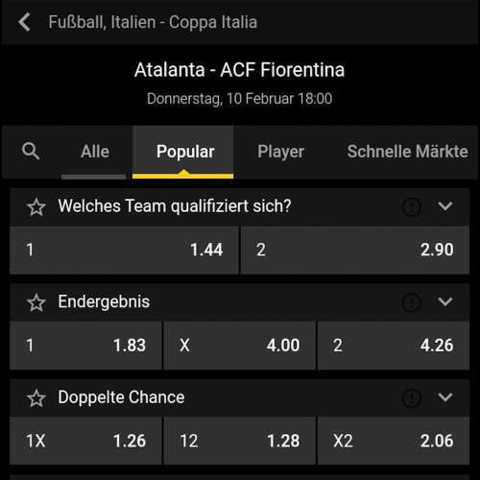The height and width of the screenshot is (480, 480).
Task: Switch to the Player tab
Action: point(280,152)
